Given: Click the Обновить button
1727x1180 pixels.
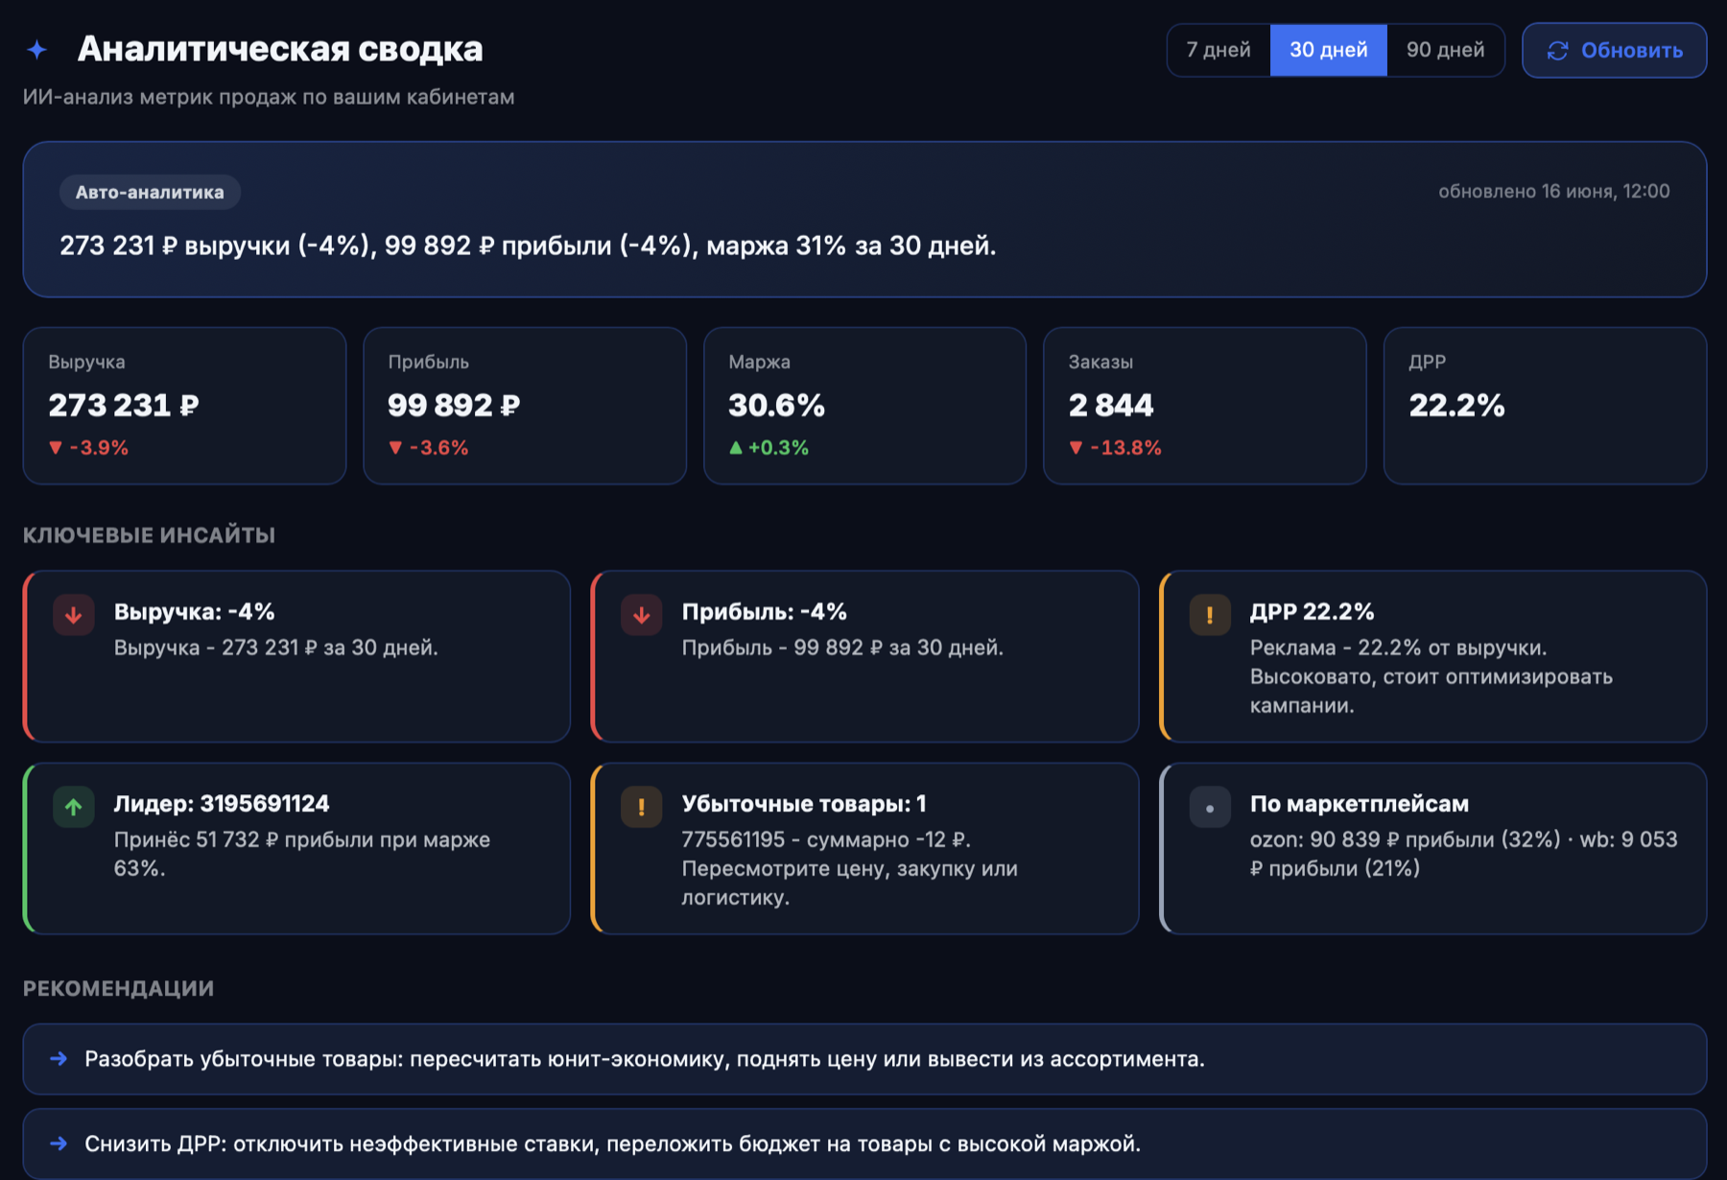Looking at the screenshot, I should [x=1615, y=50].
